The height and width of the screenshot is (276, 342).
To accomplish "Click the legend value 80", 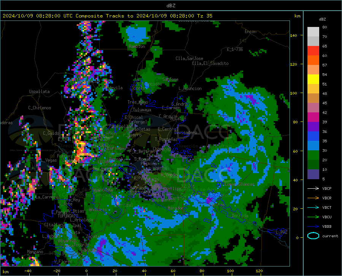I will tap(325, 27).
